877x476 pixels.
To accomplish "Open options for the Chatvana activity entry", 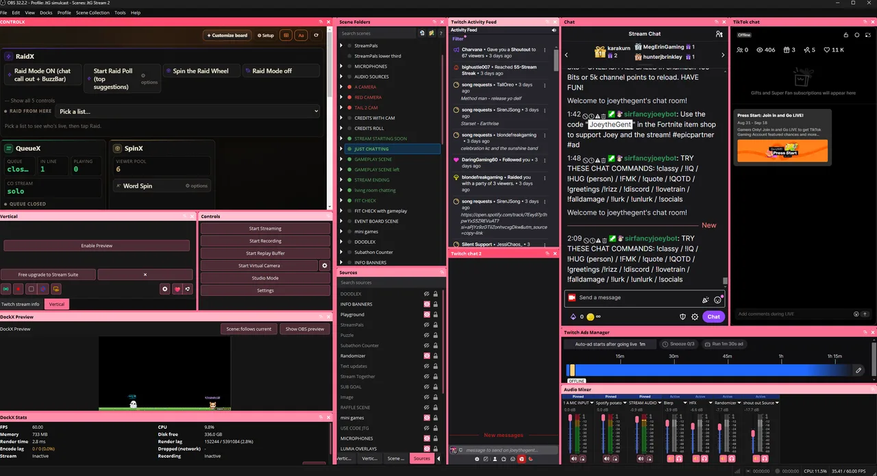I will click(x=545, y=50).
